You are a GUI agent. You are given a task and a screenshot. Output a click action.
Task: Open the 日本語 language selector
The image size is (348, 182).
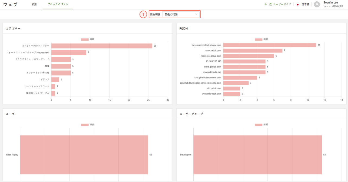tap(305, 5)
